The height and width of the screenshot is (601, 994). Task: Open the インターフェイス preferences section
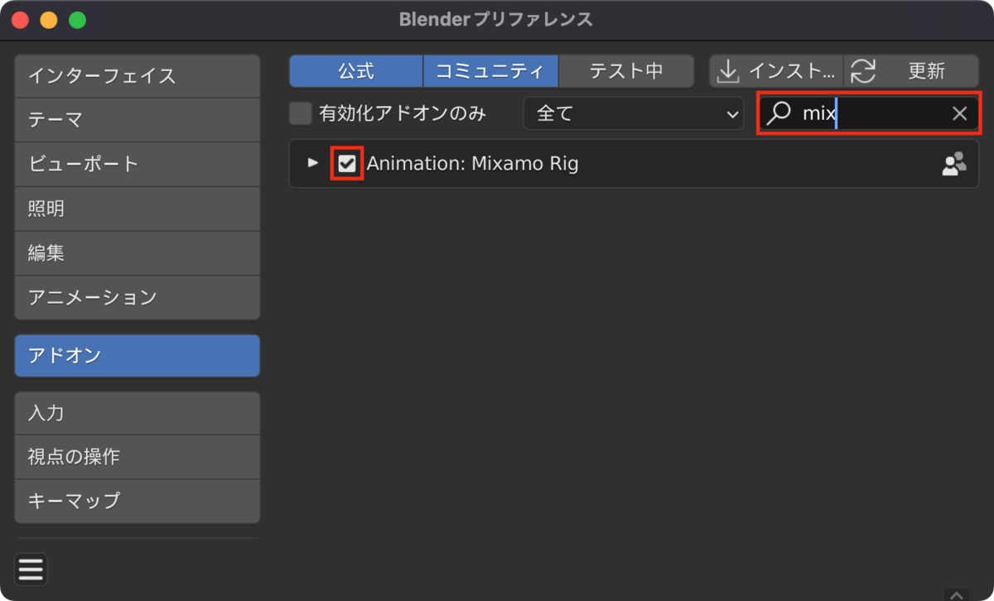tap(138, 76)
